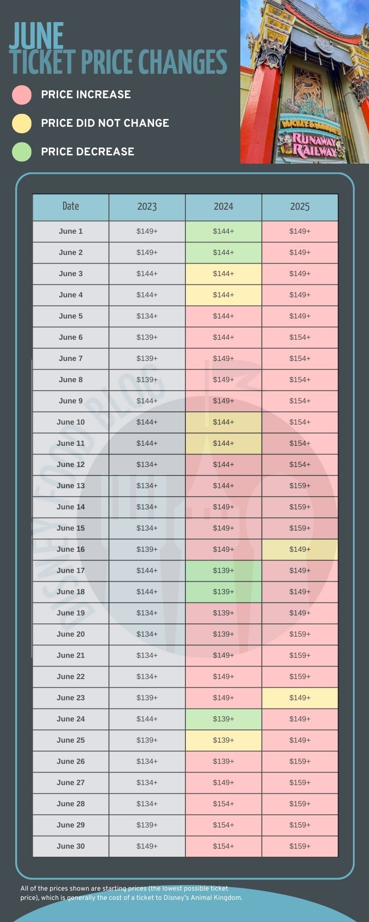Click the green Price Decrease legend circle

(x=22, y=152)
